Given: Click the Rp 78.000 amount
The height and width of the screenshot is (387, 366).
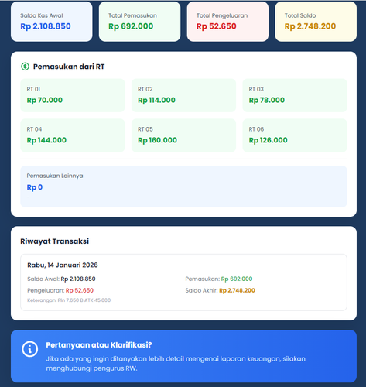Looking at the screenshot, I should (267, 100).
